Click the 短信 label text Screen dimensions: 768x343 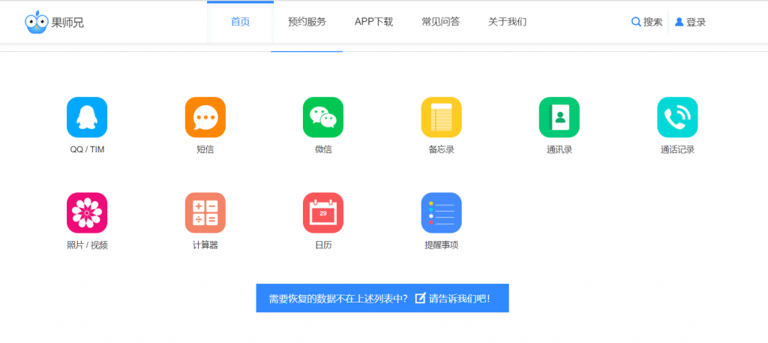(205, 150)
